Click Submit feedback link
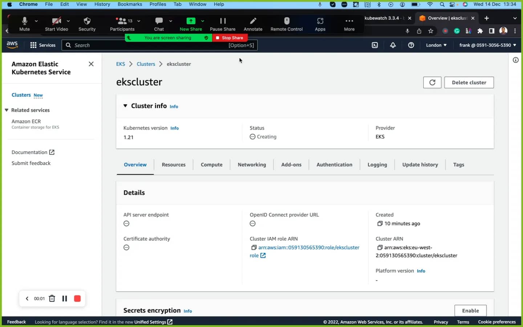Screen dimensions: 523x327 click(x=31, y=163)
